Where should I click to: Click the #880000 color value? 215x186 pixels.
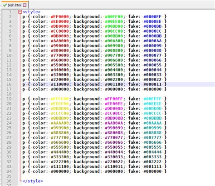point(60,50)
